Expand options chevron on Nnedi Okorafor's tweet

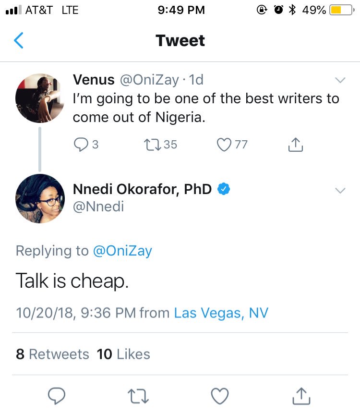tap(340, 191)
